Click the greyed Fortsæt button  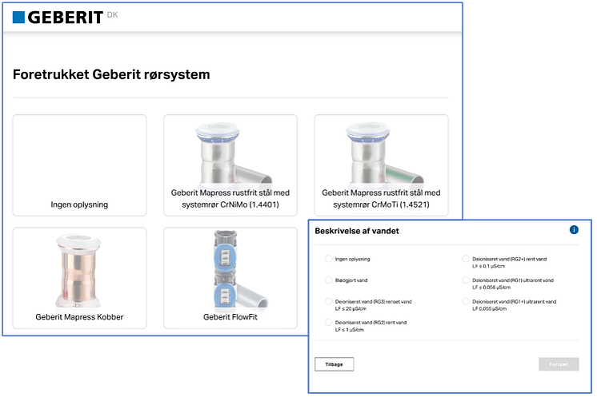(559, 364)
